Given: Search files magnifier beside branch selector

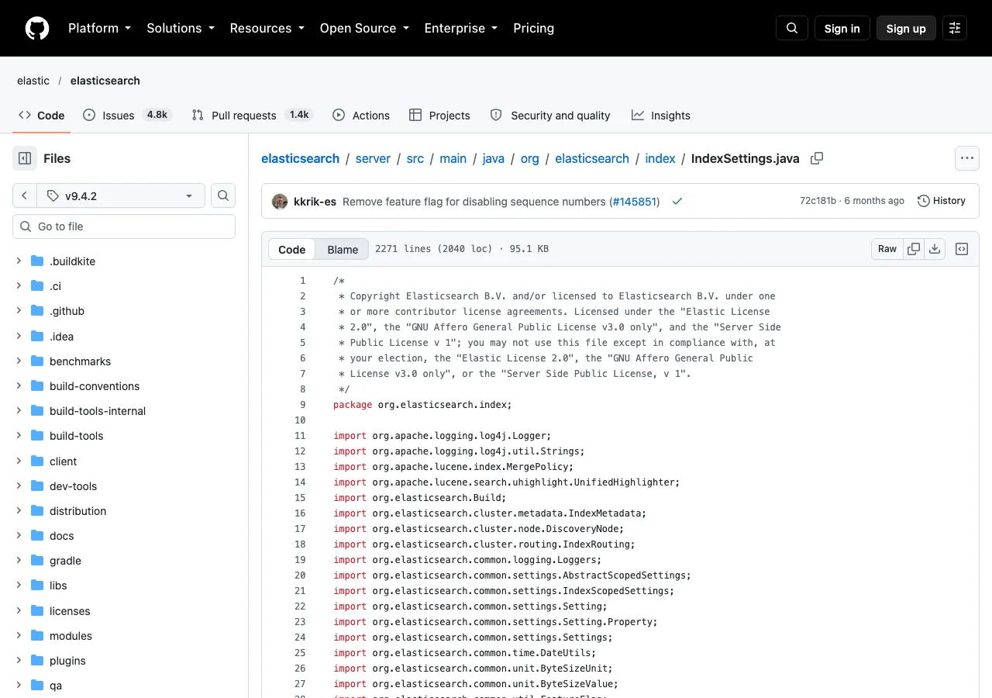Looking at the screenshot, I should tap(223, 195).
